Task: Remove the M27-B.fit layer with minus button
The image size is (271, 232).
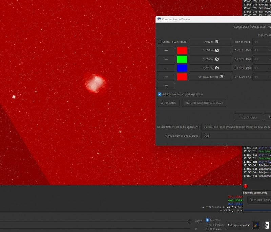Action: (166, 68)
